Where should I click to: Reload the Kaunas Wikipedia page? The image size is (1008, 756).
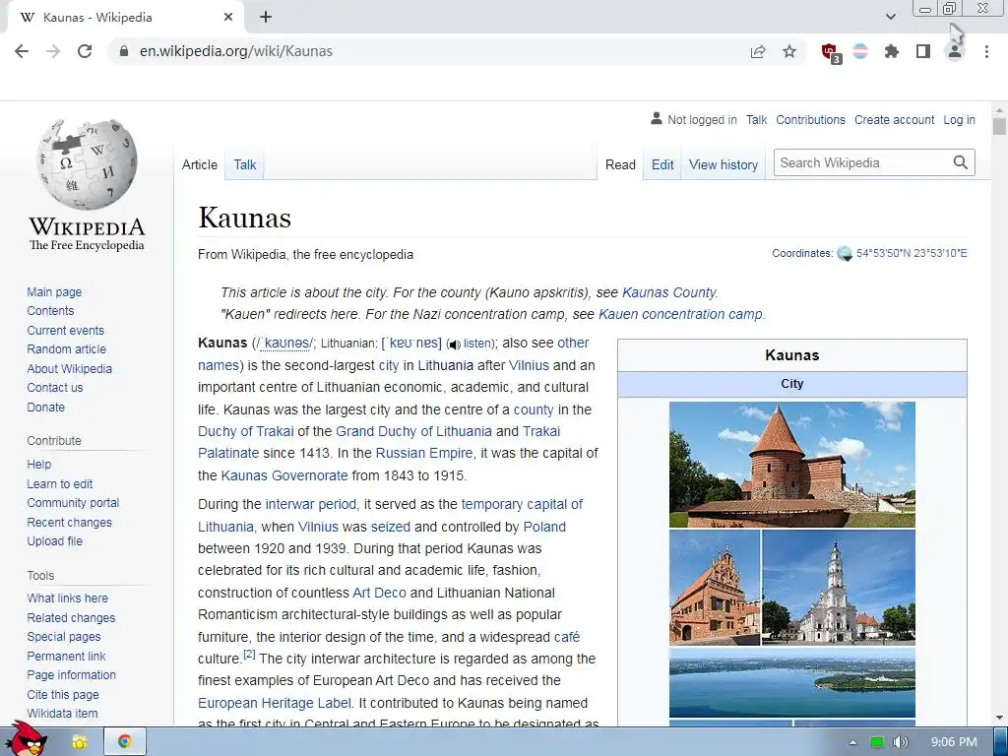tap(85, 51)
